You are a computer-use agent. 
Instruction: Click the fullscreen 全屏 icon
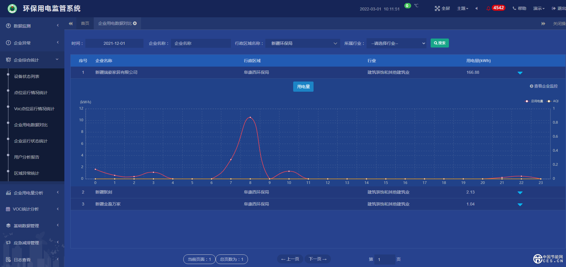(x=437, y=8)
